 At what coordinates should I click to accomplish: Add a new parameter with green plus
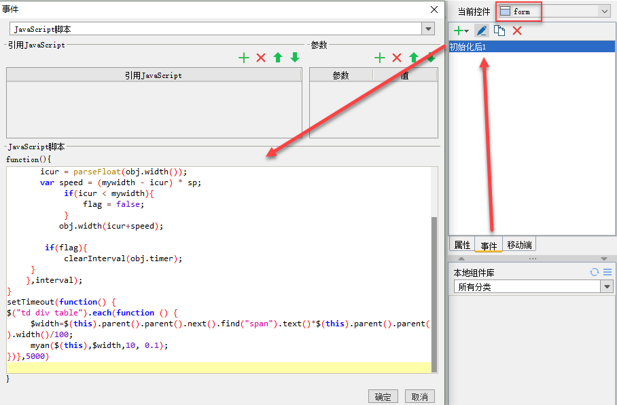(380, 58)
